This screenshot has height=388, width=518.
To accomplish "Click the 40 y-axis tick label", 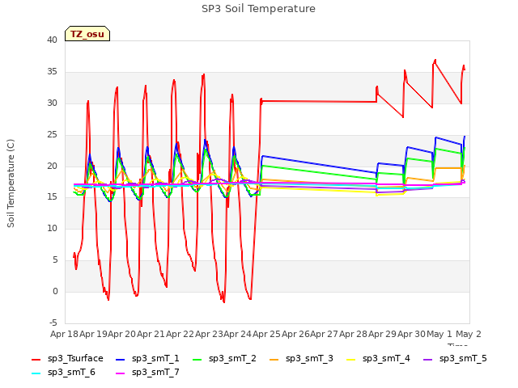I will pyautogui.click(x=52, y=40).
